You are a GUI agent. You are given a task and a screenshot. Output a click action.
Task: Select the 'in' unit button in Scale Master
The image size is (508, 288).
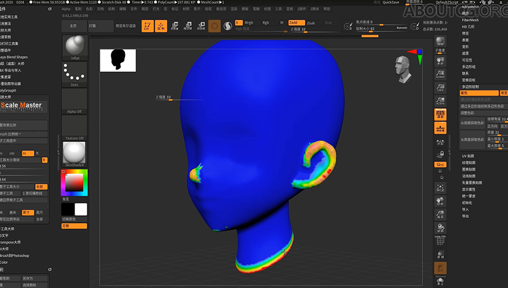pos(28,153)
